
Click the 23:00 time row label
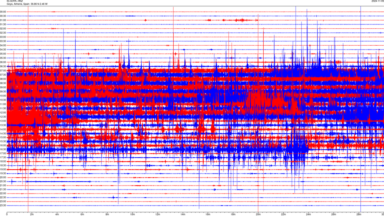coord(3,202)
